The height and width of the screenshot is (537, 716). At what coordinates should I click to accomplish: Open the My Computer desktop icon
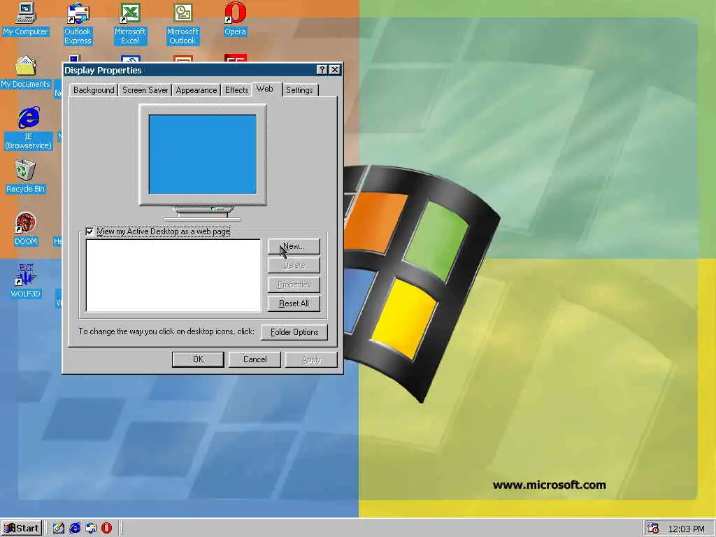pyautogui.click(x=26, y=19)
